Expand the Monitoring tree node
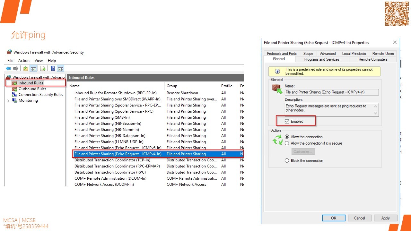This screenshot has width=411, height=231. pyautogui.click(x=8, y=100)
